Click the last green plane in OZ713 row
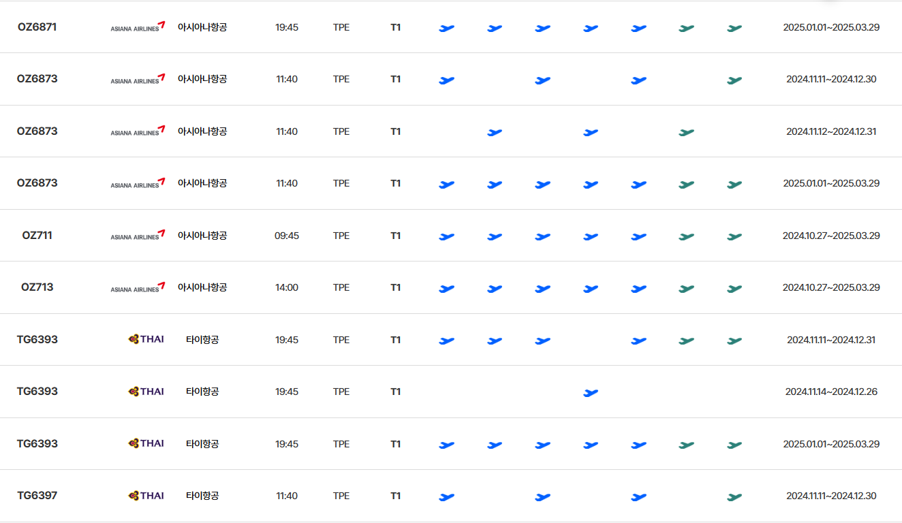The width and height of the screenshot is (902, 523). [x=734, y=289]
